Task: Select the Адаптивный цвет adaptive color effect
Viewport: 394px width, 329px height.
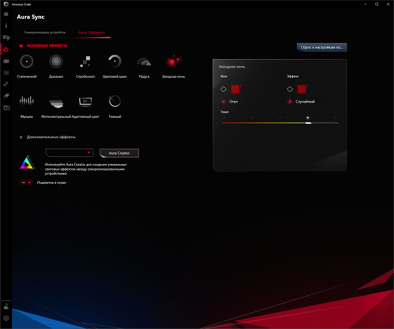Action: [85, 101]
